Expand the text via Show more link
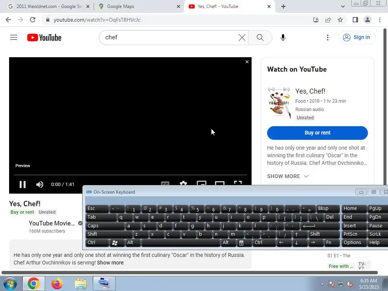 click(x=110, y=263)
